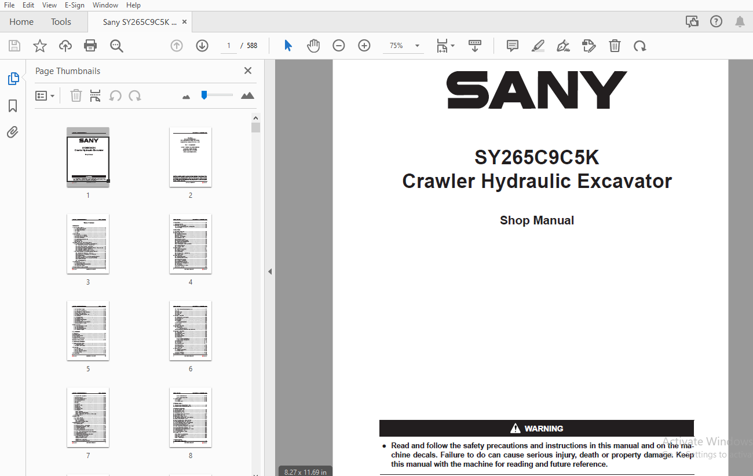The image size is (753, 476).
Task: Open the Bookmarks sidebar panel
Action: pyautogui.click(x=13, y=106)
